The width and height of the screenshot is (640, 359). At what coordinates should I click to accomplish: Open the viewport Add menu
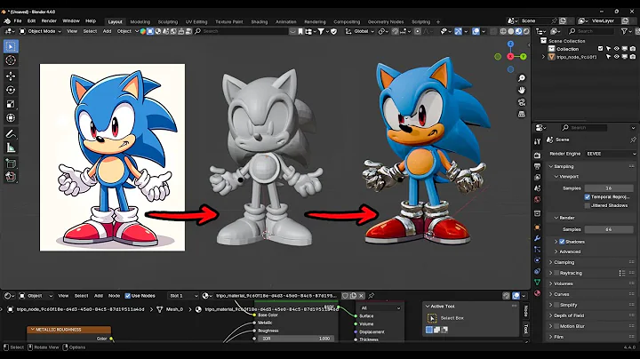[107, 31]
